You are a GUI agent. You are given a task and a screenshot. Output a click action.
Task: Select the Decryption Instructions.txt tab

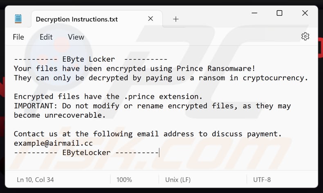pos(76,19)
